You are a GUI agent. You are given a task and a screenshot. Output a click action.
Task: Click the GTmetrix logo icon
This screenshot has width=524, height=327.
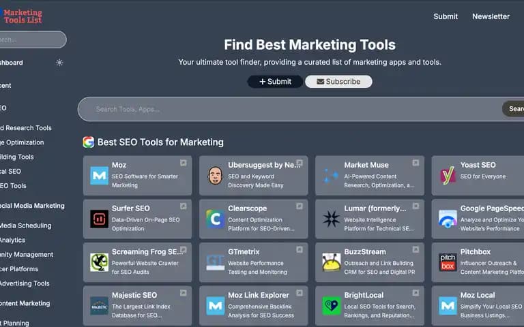(x=215, y=262)
